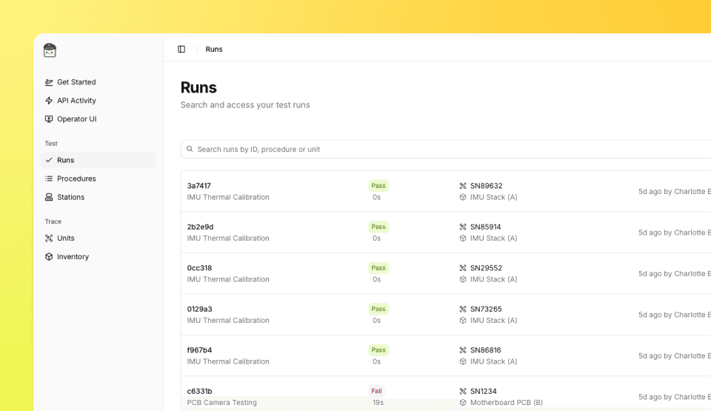Click the search magnifier icon
711x411 pixels.
[x=190, y=149]
